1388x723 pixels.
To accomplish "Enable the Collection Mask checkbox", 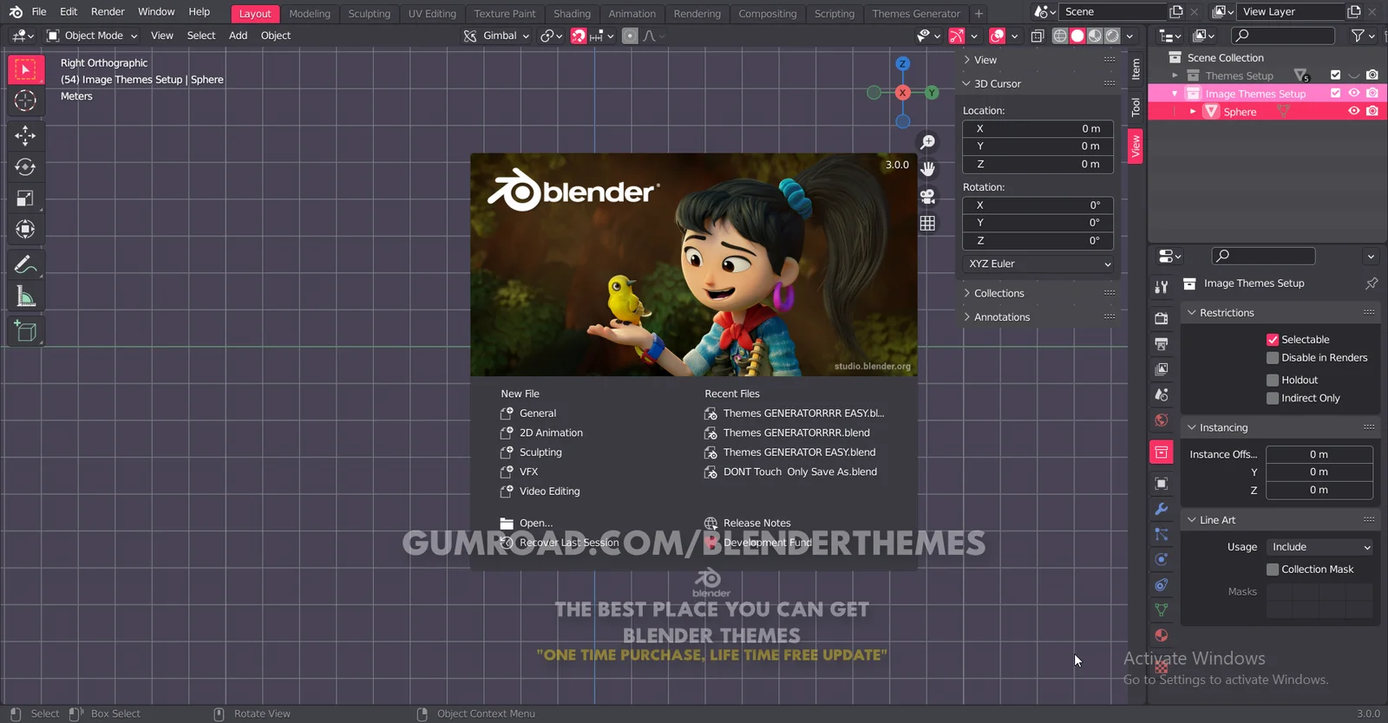I will (x=1273, y=570).
